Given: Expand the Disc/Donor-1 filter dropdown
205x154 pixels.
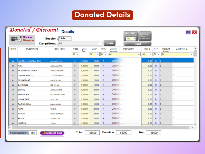Looking at the screenshot, I should (x=139, y=54).
